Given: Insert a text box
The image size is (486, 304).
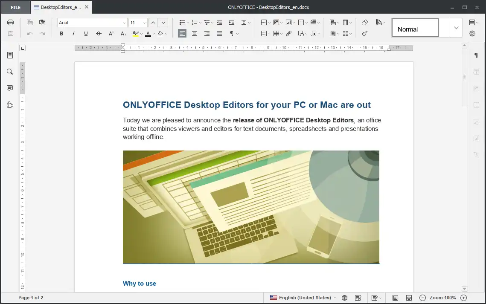Looking at the screenshot, I should tap(301, 22).
